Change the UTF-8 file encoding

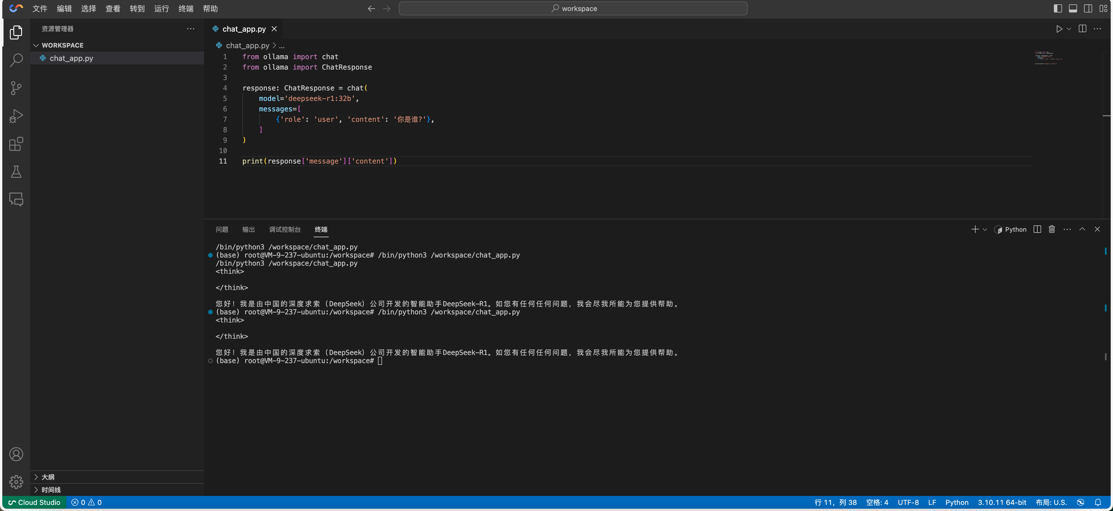point(908,502)
